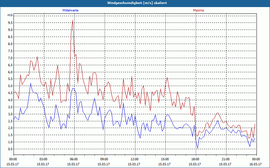Click the 09:00 time label
The width and height of the screenshot is (270, 168).
click(105, 159)
